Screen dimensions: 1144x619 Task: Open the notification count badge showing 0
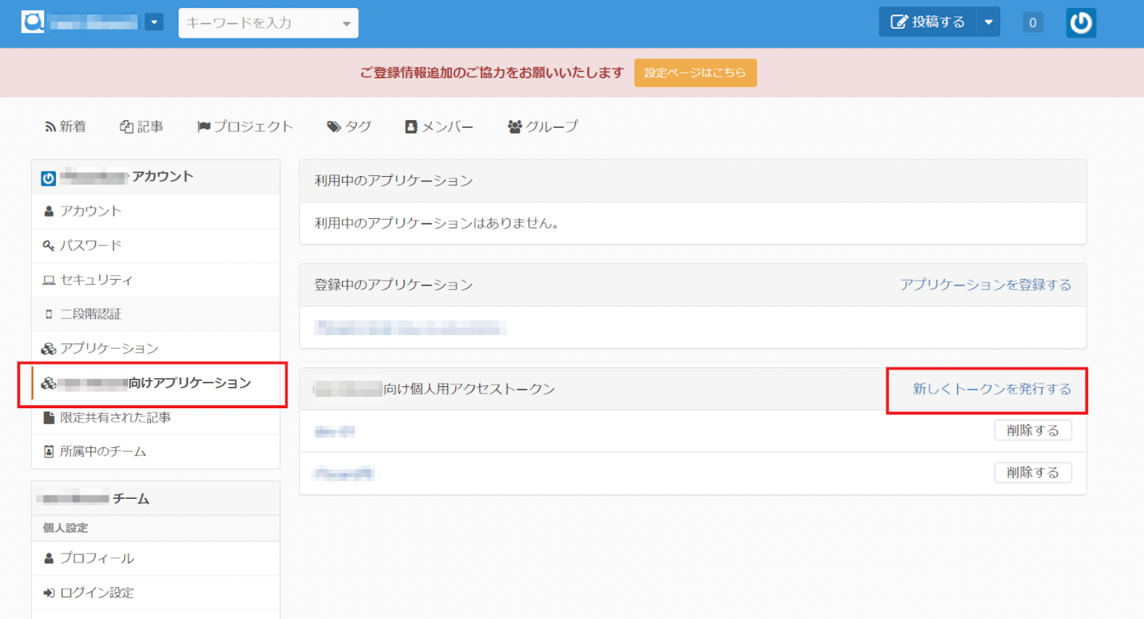click(x=1032, y=23)
